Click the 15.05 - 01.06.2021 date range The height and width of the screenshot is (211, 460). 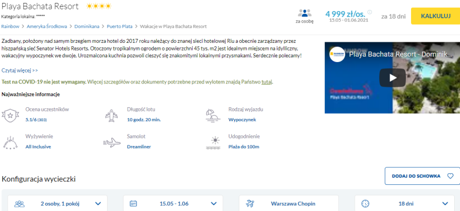(349, 20)
